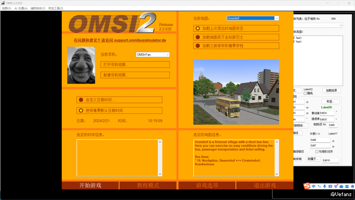Click the 新建司机档案... button
The image size is (355, 200).
(x=135, y=75)
